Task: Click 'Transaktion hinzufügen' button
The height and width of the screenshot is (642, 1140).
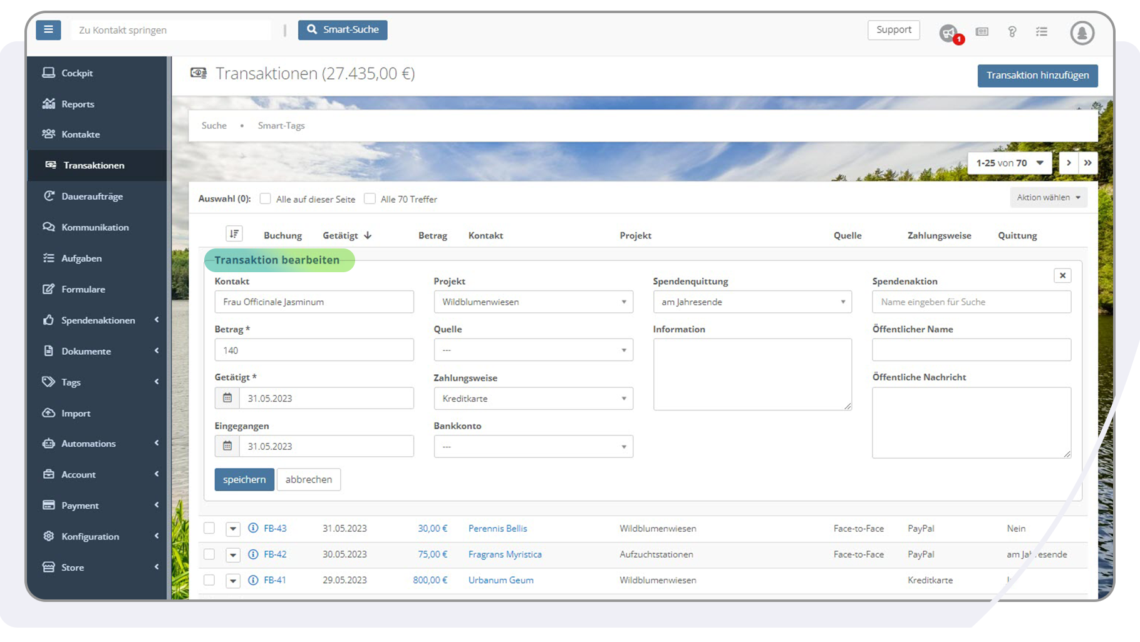Action: (x=1037, y=76)
